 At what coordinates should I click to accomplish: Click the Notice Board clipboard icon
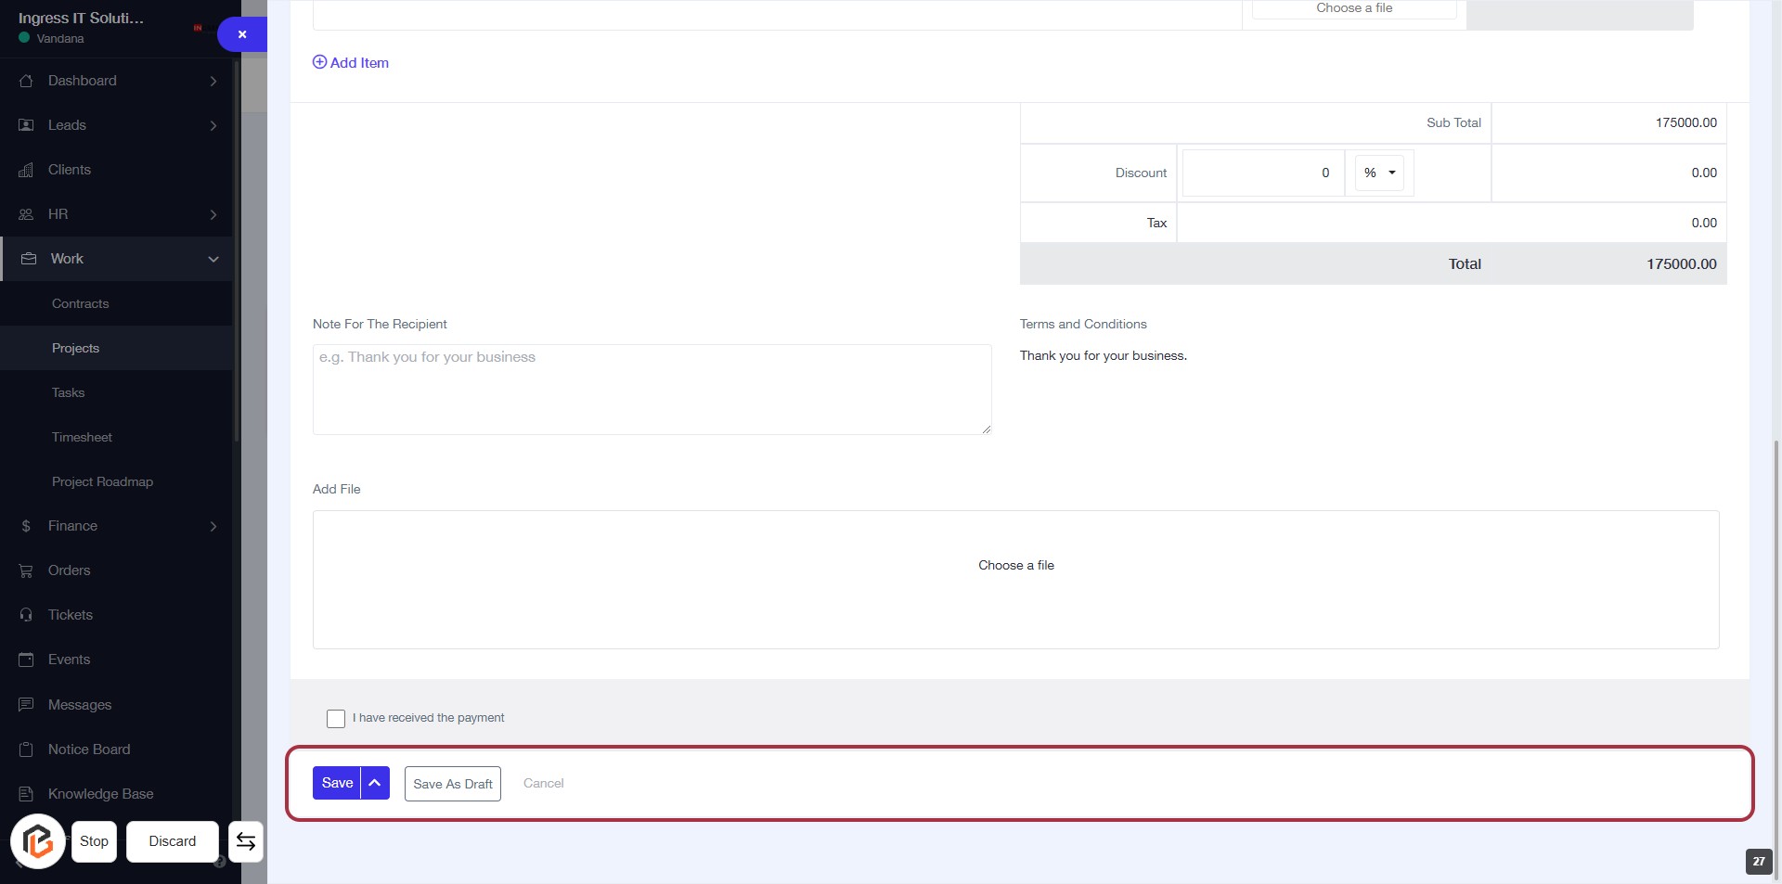point(26,749)
